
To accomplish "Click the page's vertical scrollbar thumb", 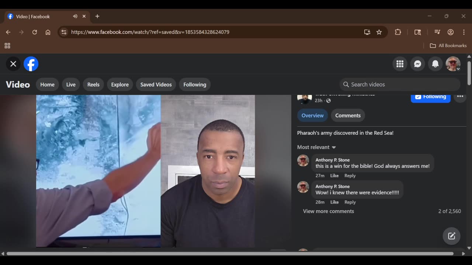I will [469, 73].
